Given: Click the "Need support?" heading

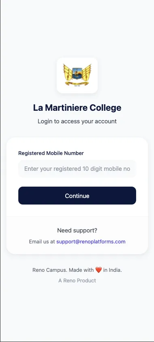Looking at the screenshot, I should [x=77, y=230].
